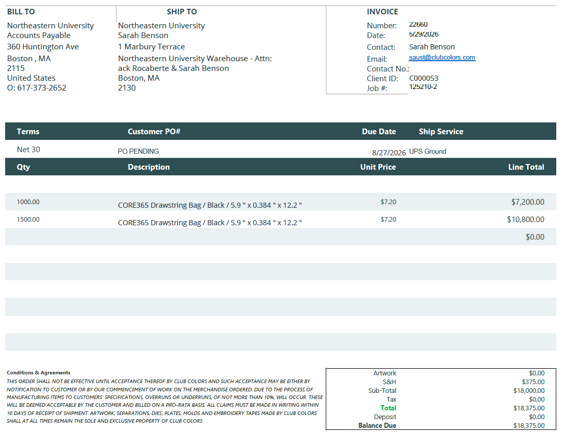The image size is (564, 433).
Task: Select the Due Date header cell
Action: point(379,132)
